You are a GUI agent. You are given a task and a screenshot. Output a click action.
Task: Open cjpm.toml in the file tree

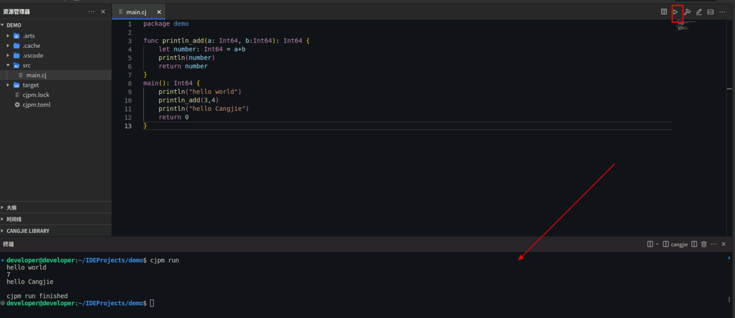[36, 105]
